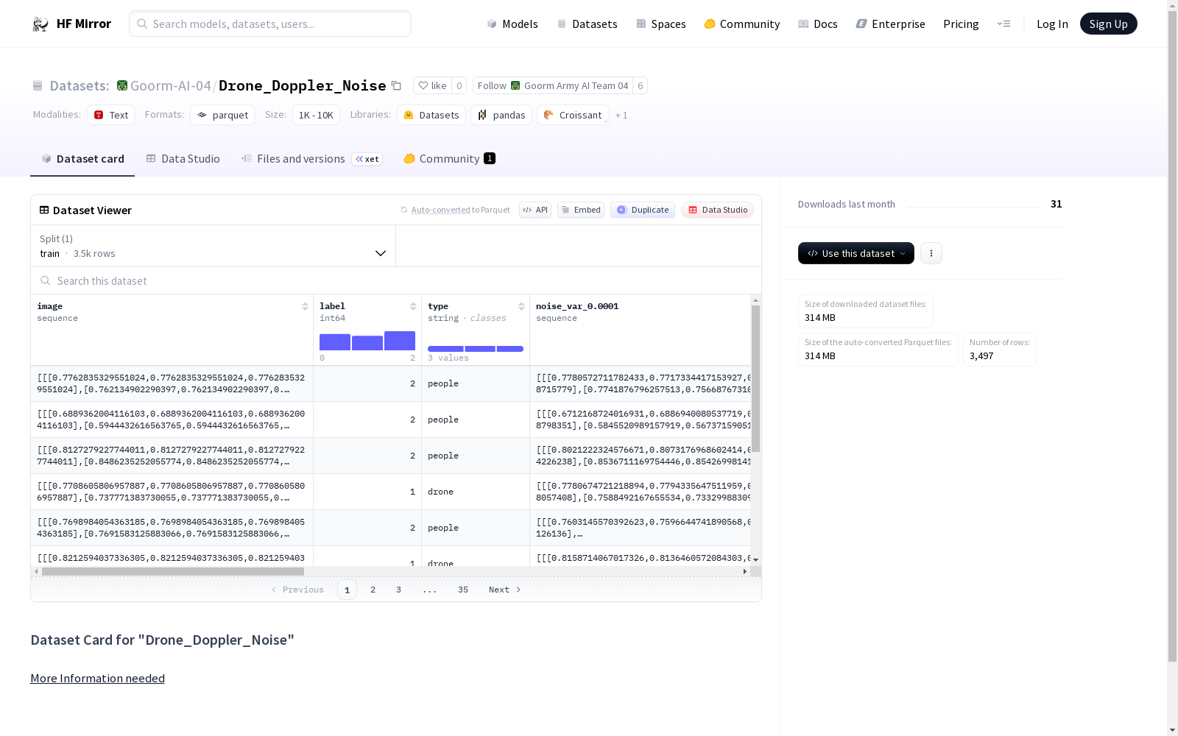
Task: Click the follower count 6
Action: coord(640,85)
